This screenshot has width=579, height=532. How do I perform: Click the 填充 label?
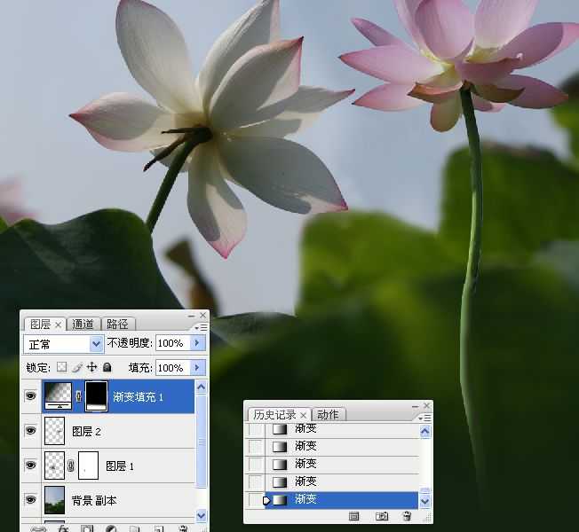click(140, 368)
